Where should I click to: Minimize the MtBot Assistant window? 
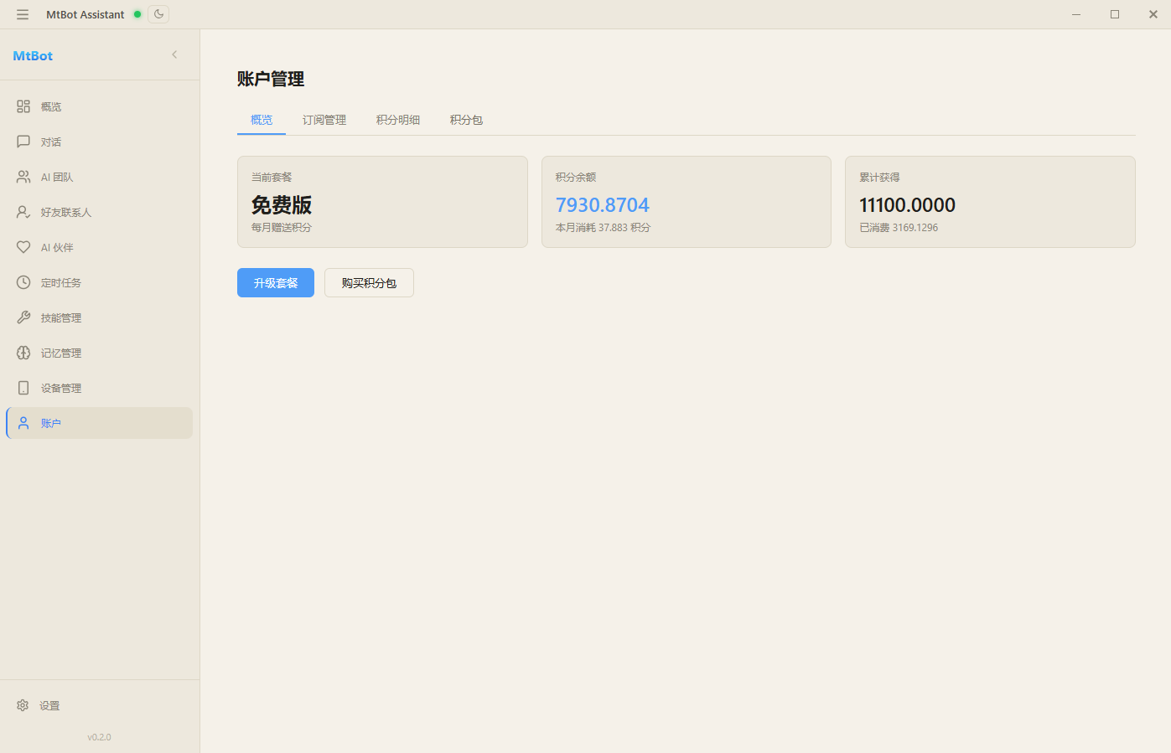(x=1076, y=14)
